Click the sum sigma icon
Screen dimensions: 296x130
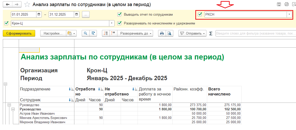211,34
